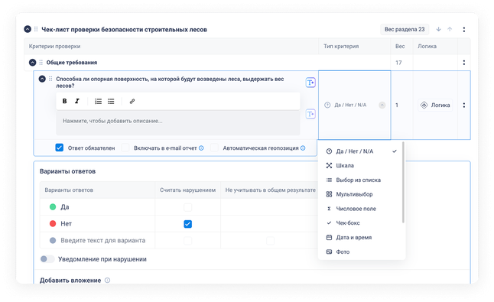Check Автоматическая геопозиция
494x302 pixels.
[x=214, y=148]
